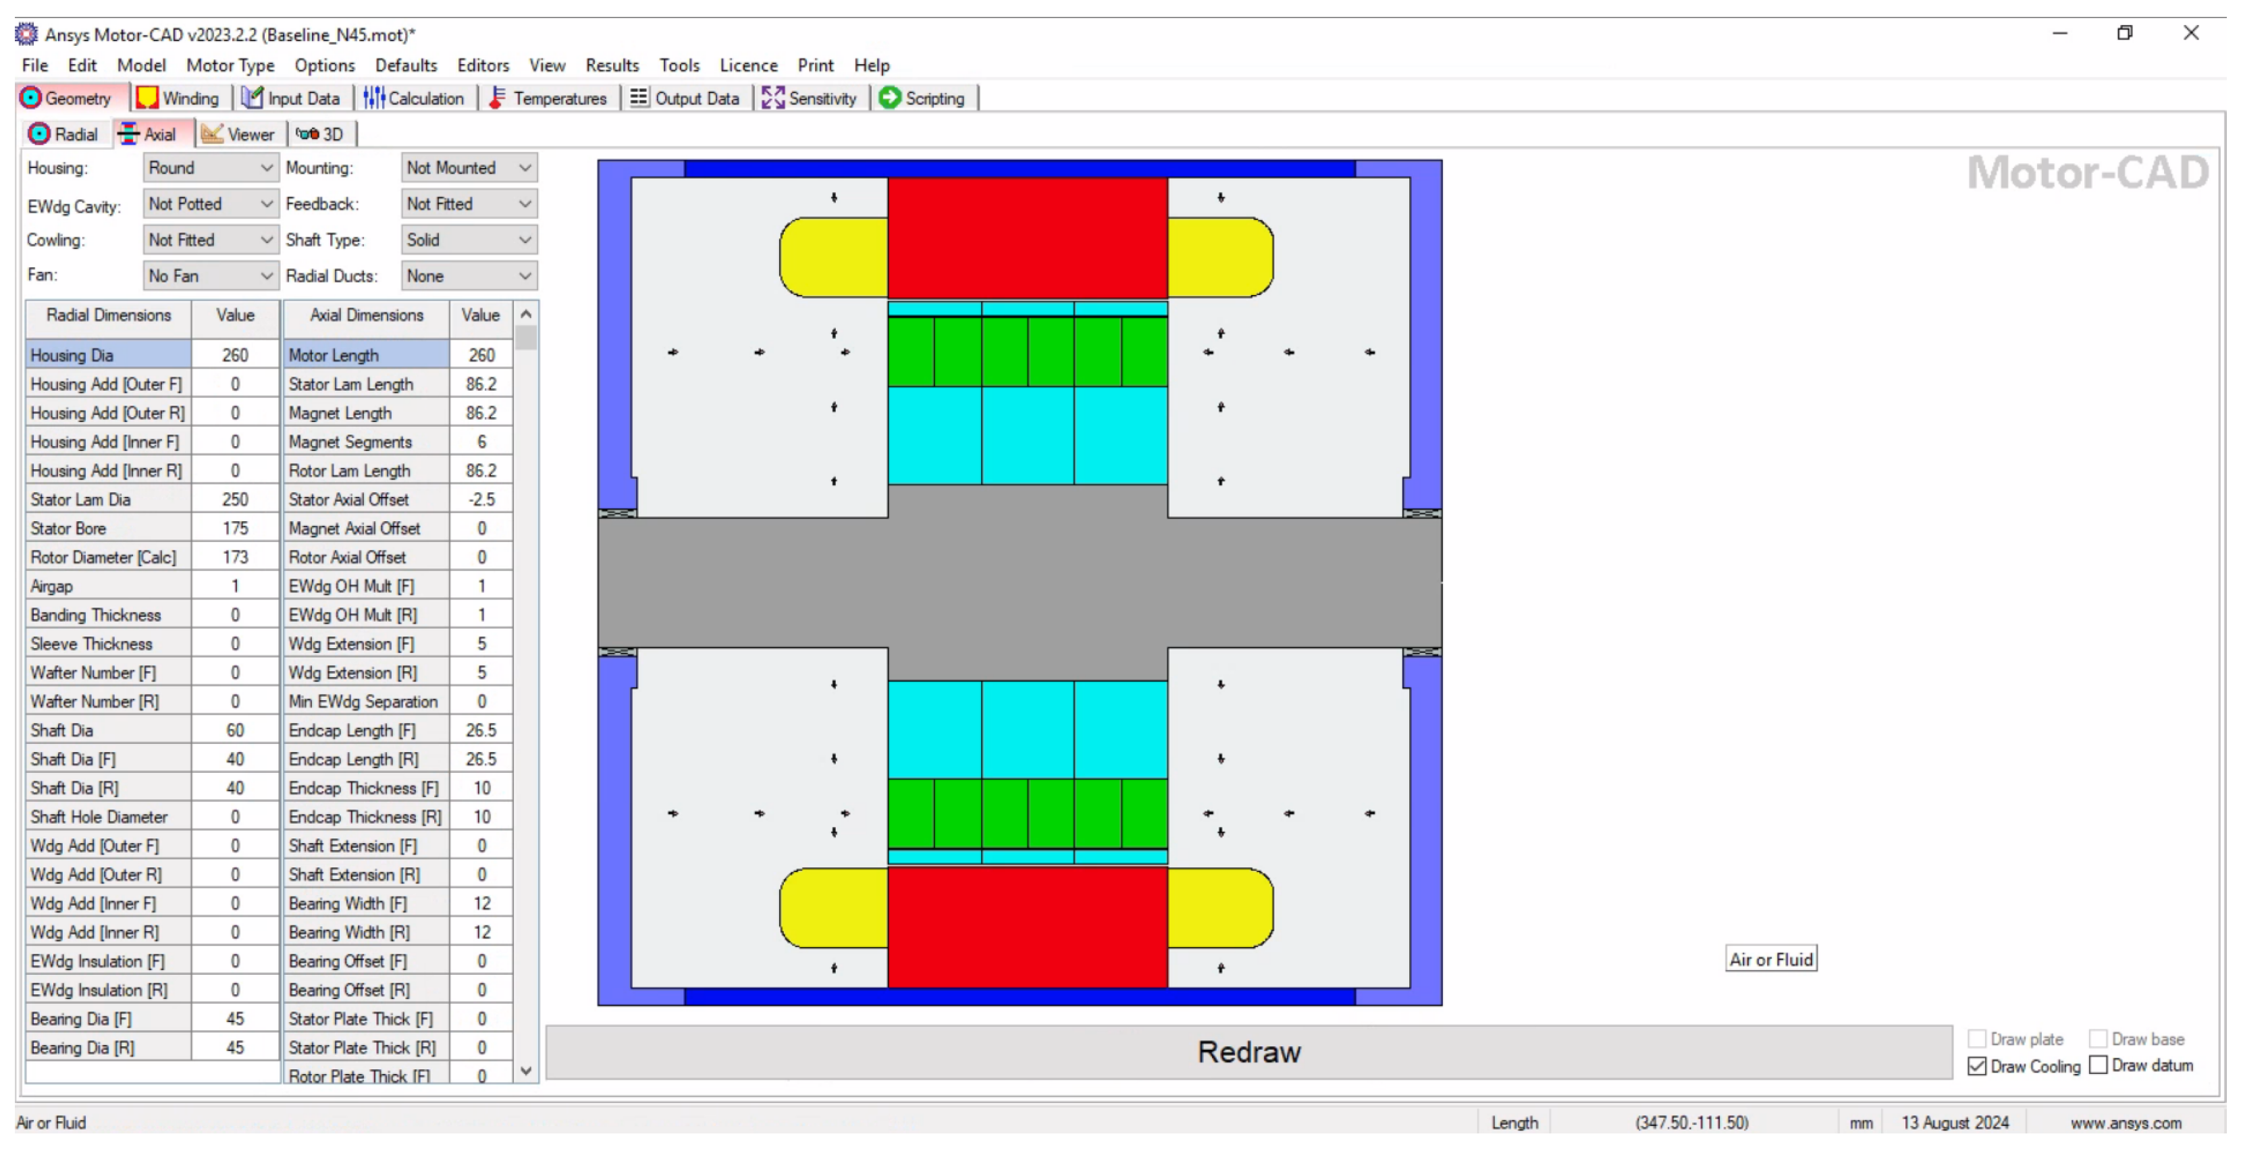The width and height of the screenshot is (2241, 1153).
Task: Click the mm units field in status bar
Action: pos(1860,1123)
